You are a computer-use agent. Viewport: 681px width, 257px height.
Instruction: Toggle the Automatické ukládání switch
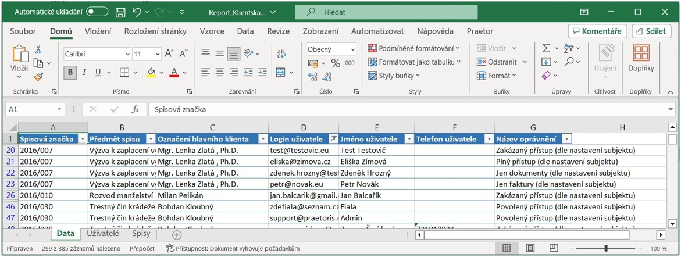(97, 12)
